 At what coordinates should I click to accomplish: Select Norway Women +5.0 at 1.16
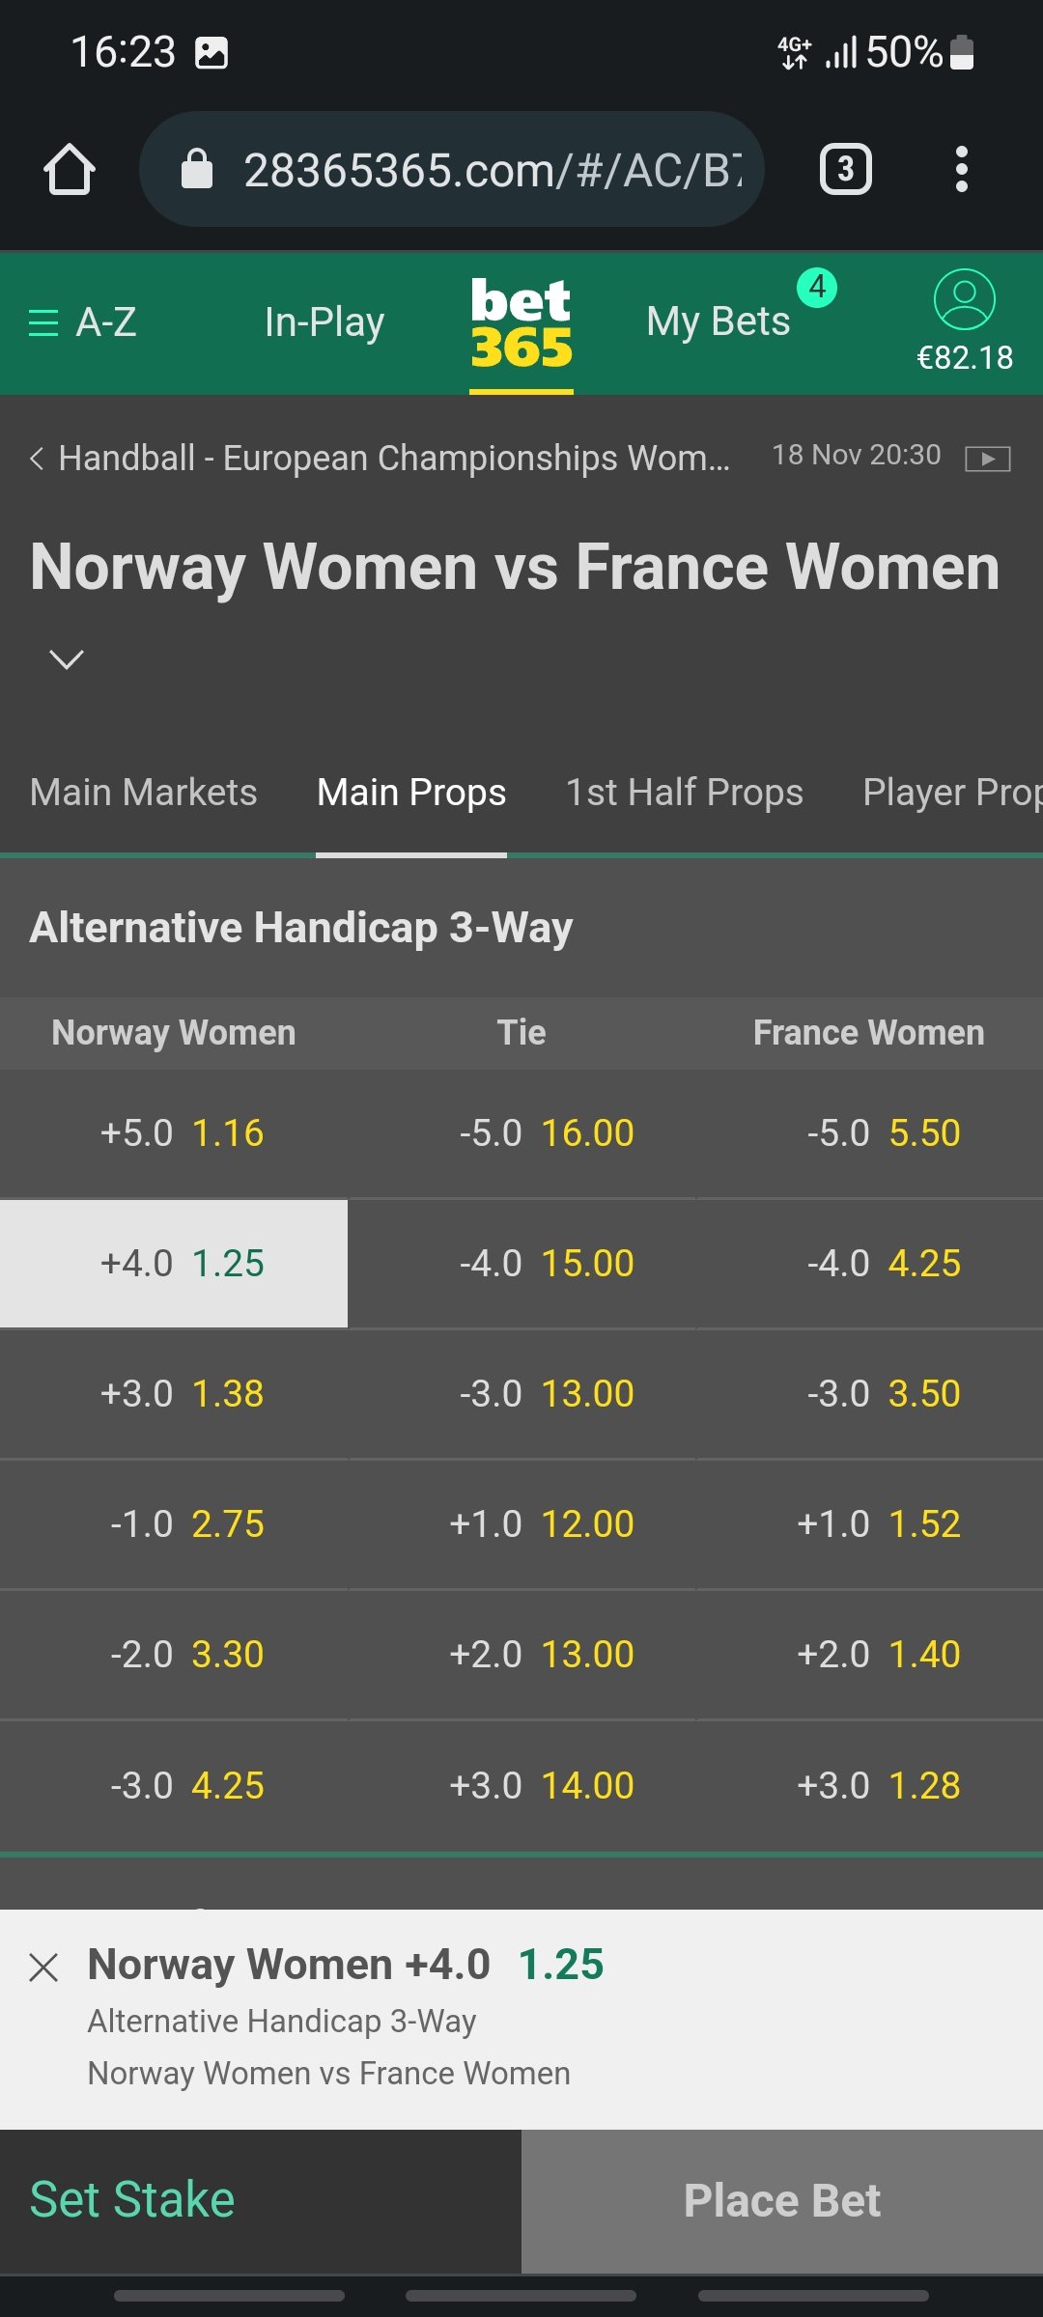[174, 1133]
